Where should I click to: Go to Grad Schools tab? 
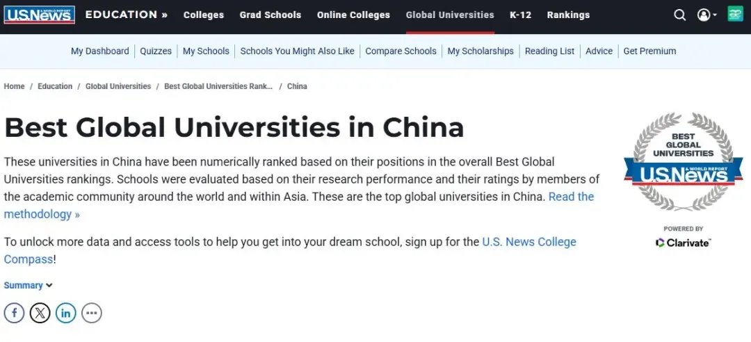point(270,15)
